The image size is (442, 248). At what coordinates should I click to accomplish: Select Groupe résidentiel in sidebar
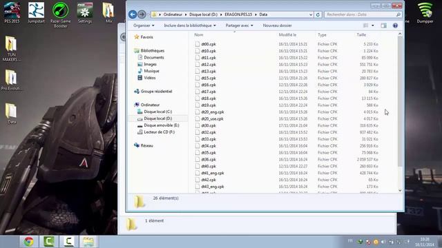[x=153, y=92]
